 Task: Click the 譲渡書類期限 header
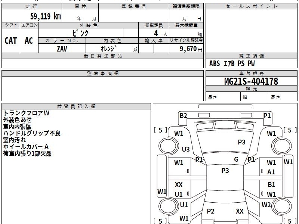tap(186, 6)
